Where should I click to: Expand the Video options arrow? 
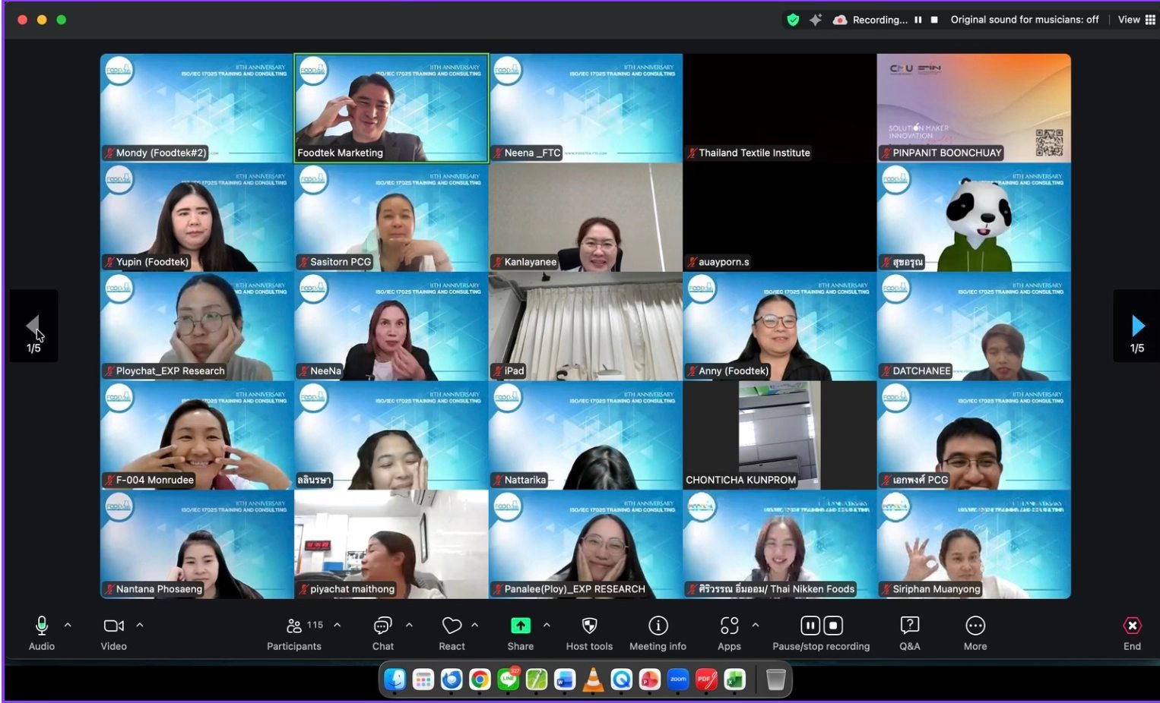[140, 625]
